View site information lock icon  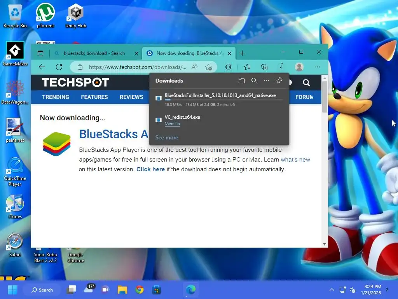pyautogui.click(x=80, y=67)
